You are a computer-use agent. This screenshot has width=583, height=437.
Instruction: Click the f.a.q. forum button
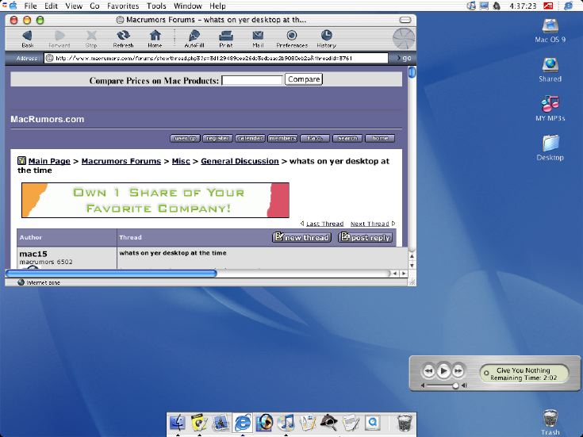[315, 138]
